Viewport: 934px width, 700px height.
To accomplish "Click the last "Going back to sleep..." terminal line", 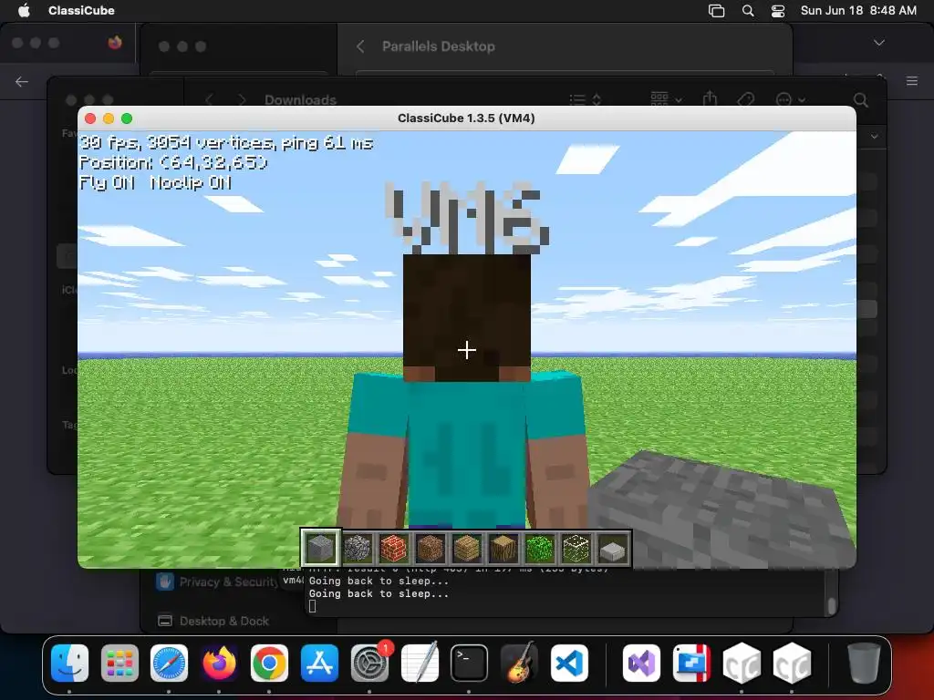I will click(379, 593).
